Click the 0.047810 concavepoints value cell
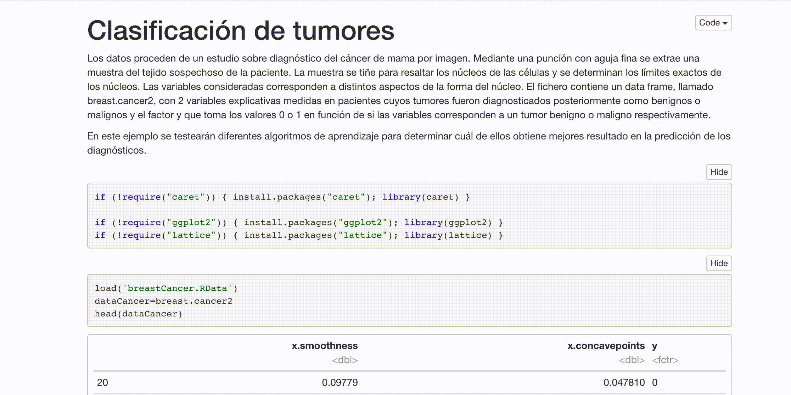 [624, 383]
